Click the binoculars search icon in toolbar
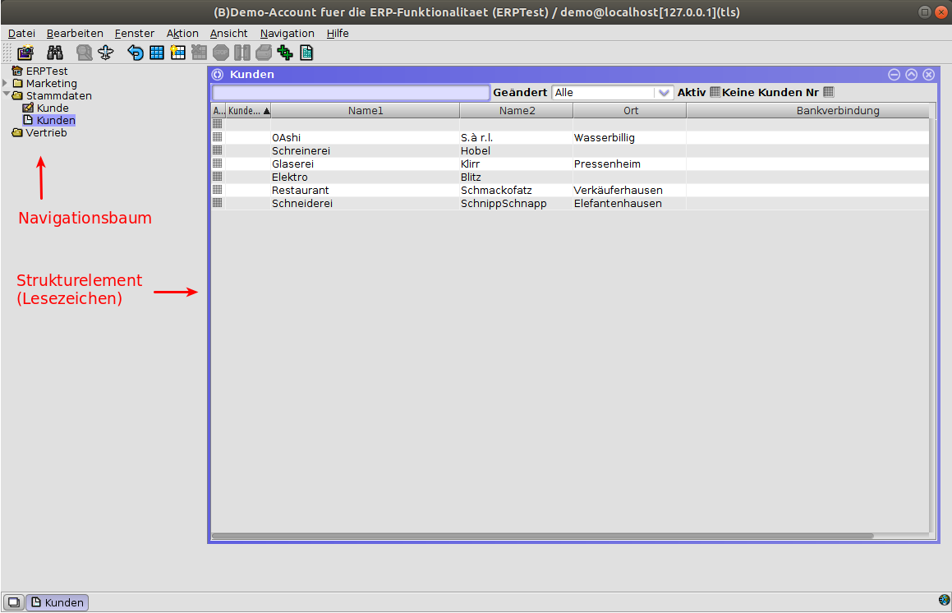Screen dimensions: 952x613 (55, 53)
